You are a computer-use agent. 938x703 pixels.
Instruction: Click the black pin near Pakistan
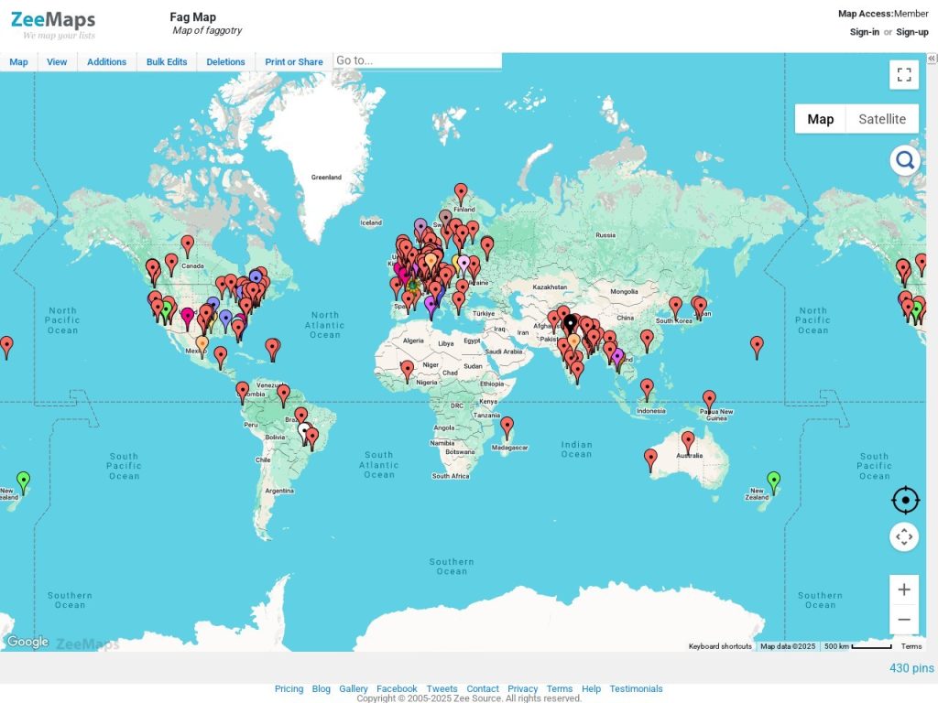coord(570,323)
